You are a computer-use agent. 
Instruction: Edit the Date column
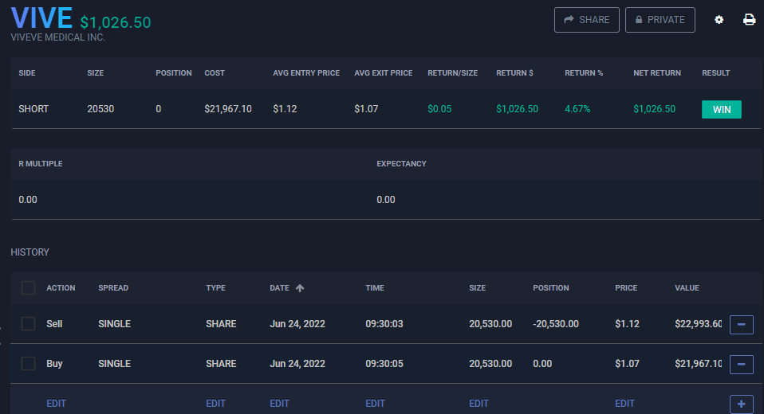tap(280, 404)
